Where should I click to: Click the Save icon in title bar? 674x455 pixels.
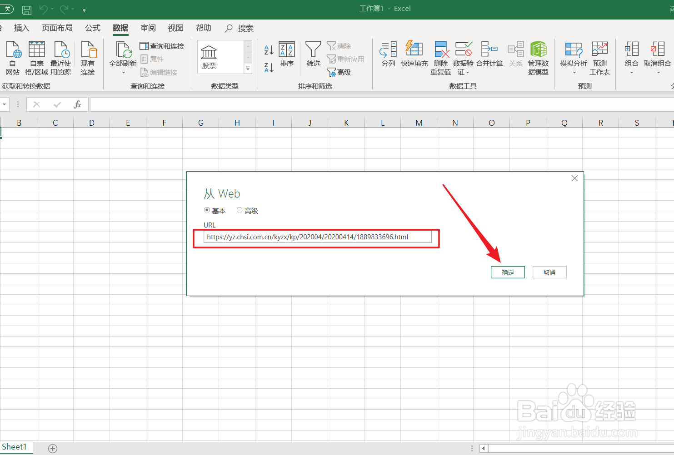(27, 10)
